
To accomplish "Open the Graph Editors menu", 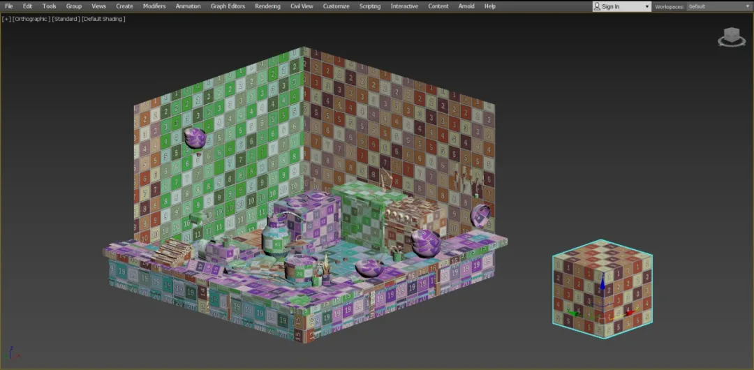I will coord(228,6).
